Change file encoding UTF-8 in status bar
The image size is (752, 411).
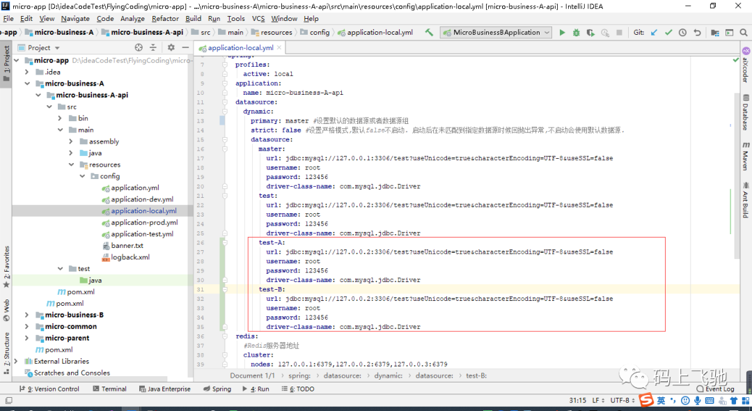click(622, 401)
